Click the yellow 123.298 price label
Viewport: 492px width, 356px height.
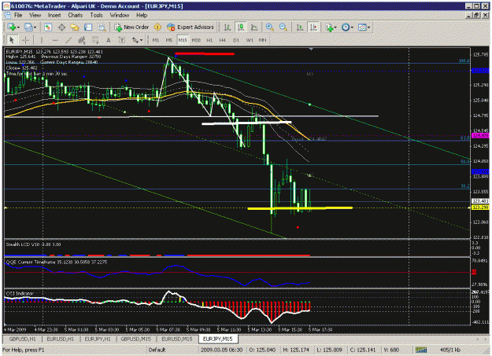tap(480, 207)
